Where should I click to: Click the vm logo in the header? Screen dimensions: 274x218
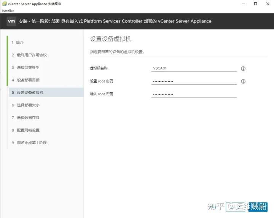pos(11,21)
